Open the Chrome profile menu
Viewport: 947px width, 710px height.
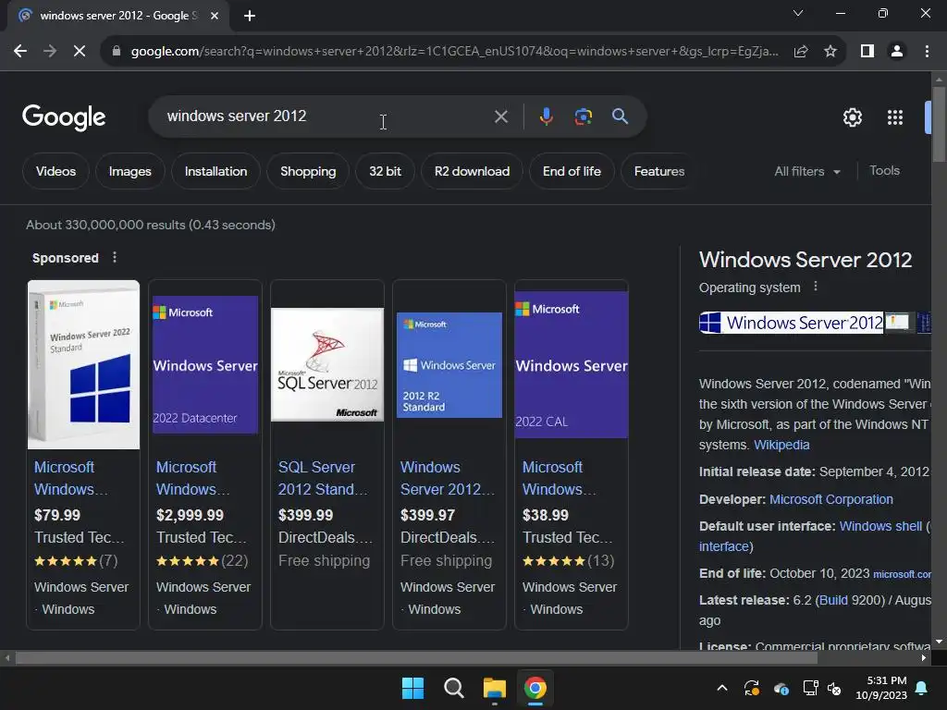tap(897, 52)
